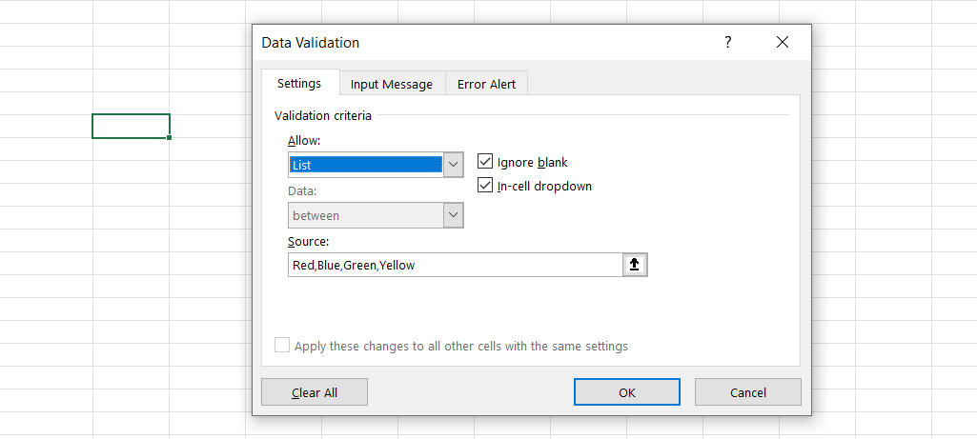
Task: Switch to the Settings tab
Action: coord(299,84)
